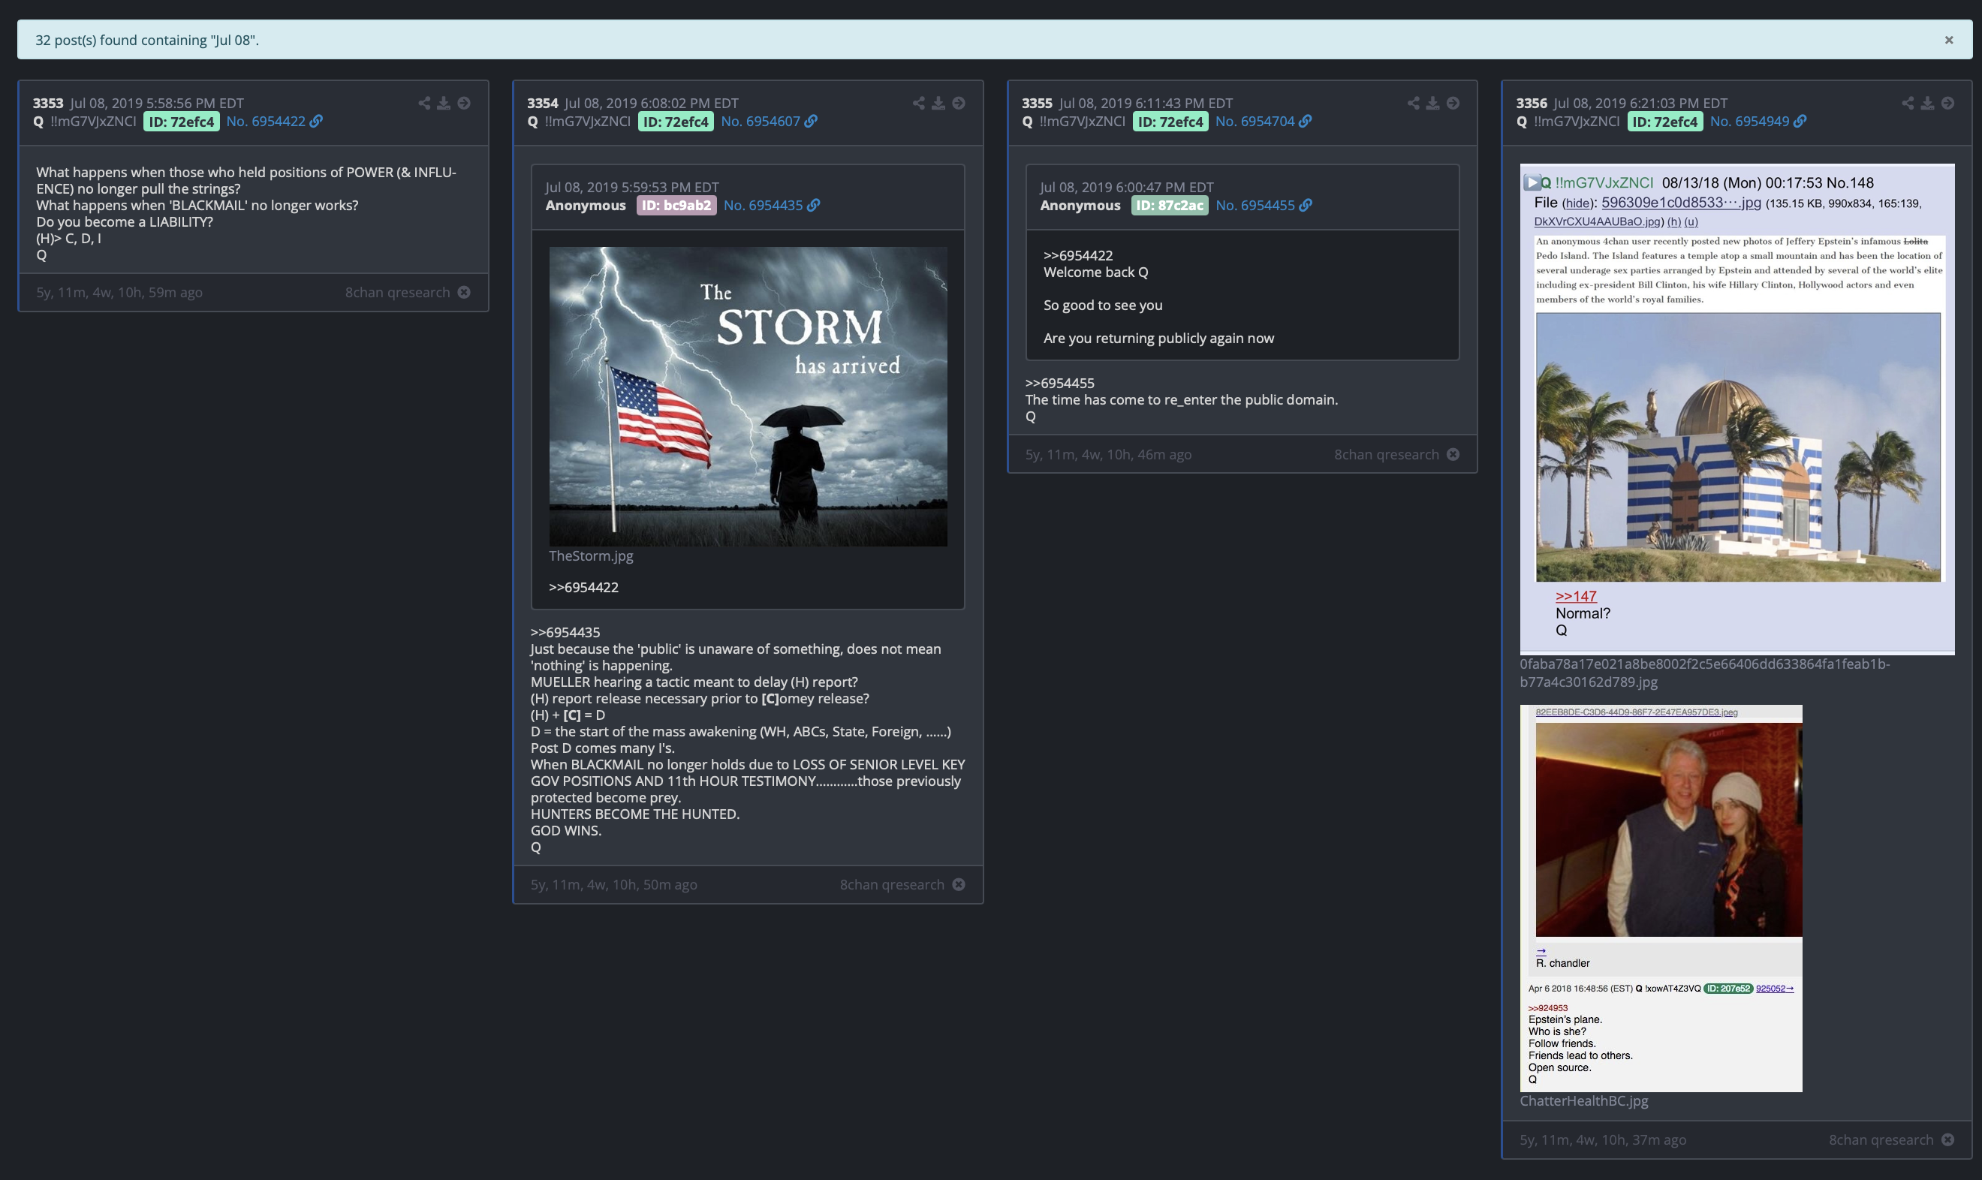Click the 0faba78a17e021a8be... file name

point(1704,673)
